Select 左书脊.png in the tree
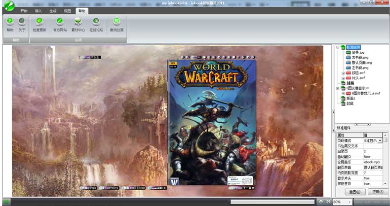 [x=360, y=68]
